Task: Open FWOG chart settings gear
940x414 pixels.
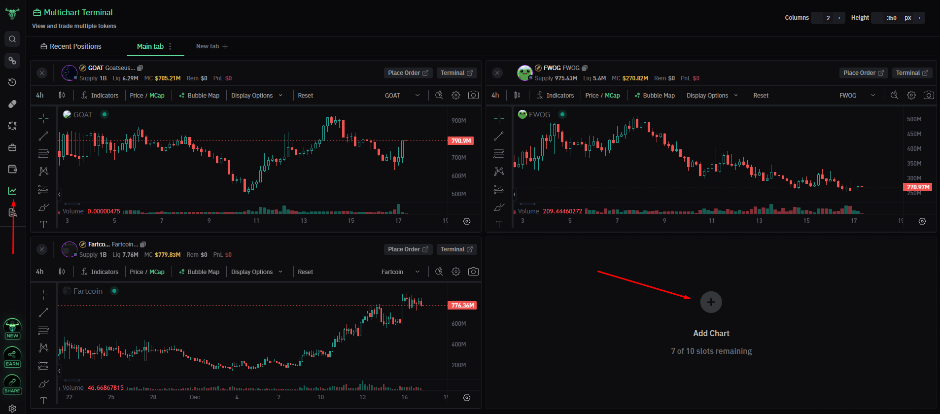Action: point(911,95)
